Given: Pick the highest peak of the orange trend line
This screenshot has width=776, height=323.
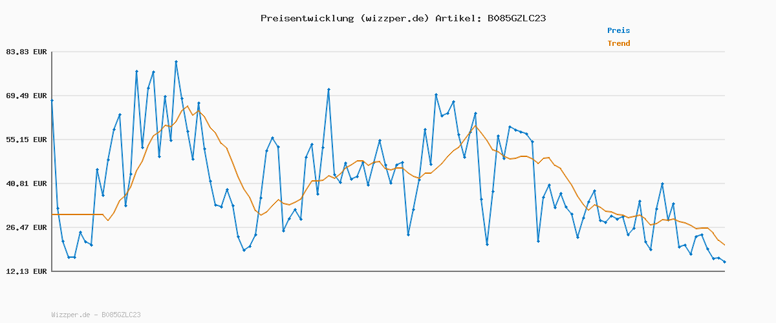Looking at the screenshot, I should click(188, 106).
